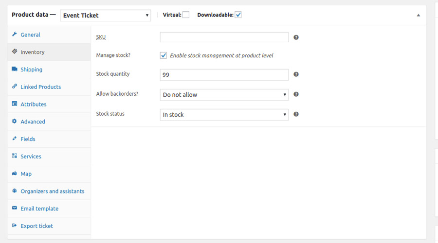Collapse the Product data panel arrow
The image size is (438, 243).
[x=418, y=15]
